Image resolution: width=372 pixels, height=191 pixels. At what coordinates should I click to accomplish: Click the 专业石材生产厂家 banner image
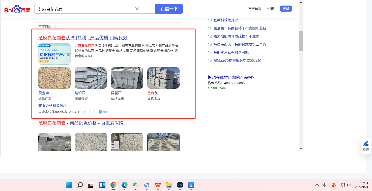[x=54, y=54]
